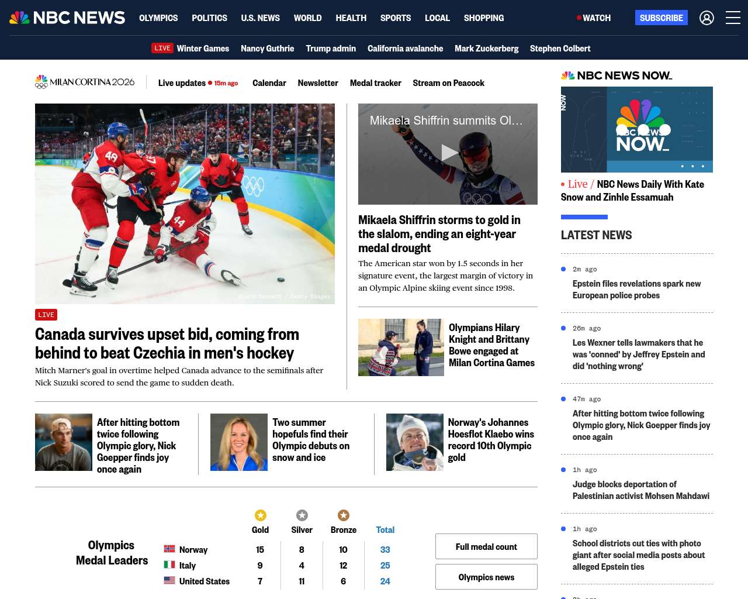The height and width of the screenshot is (599, 748).
Task: Open the Nick Goepper portrait thumbnail
Action: (64, 442)
